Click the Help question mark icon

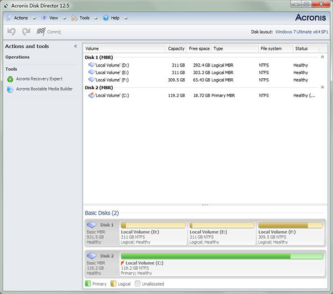(x=106, y=18)
